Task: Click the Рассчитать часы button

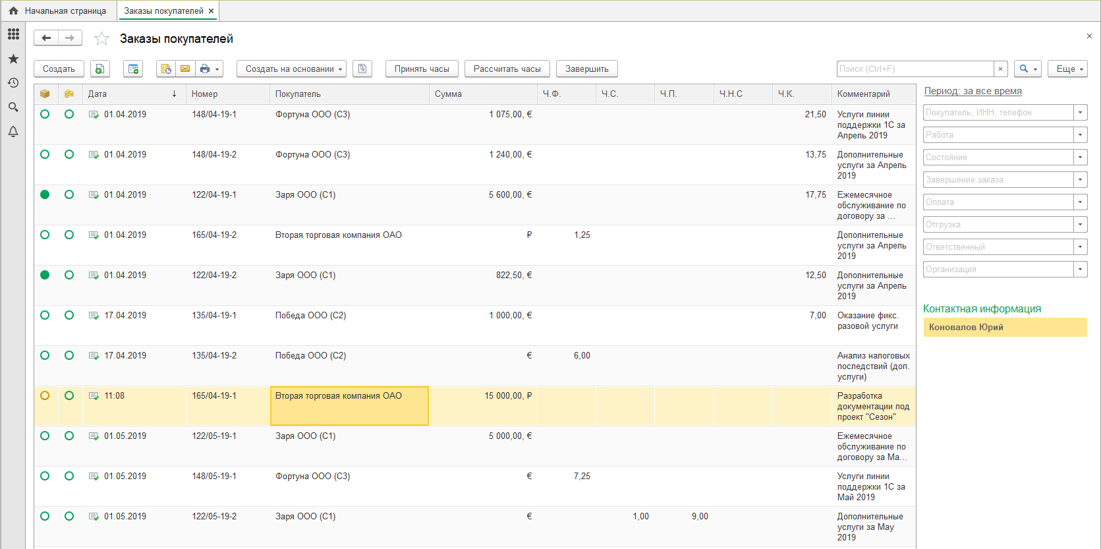Action: coord(507,69)
